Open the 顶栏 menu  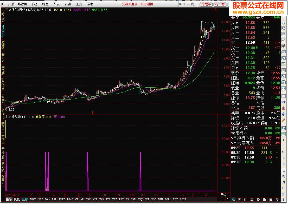coord(34,4)
